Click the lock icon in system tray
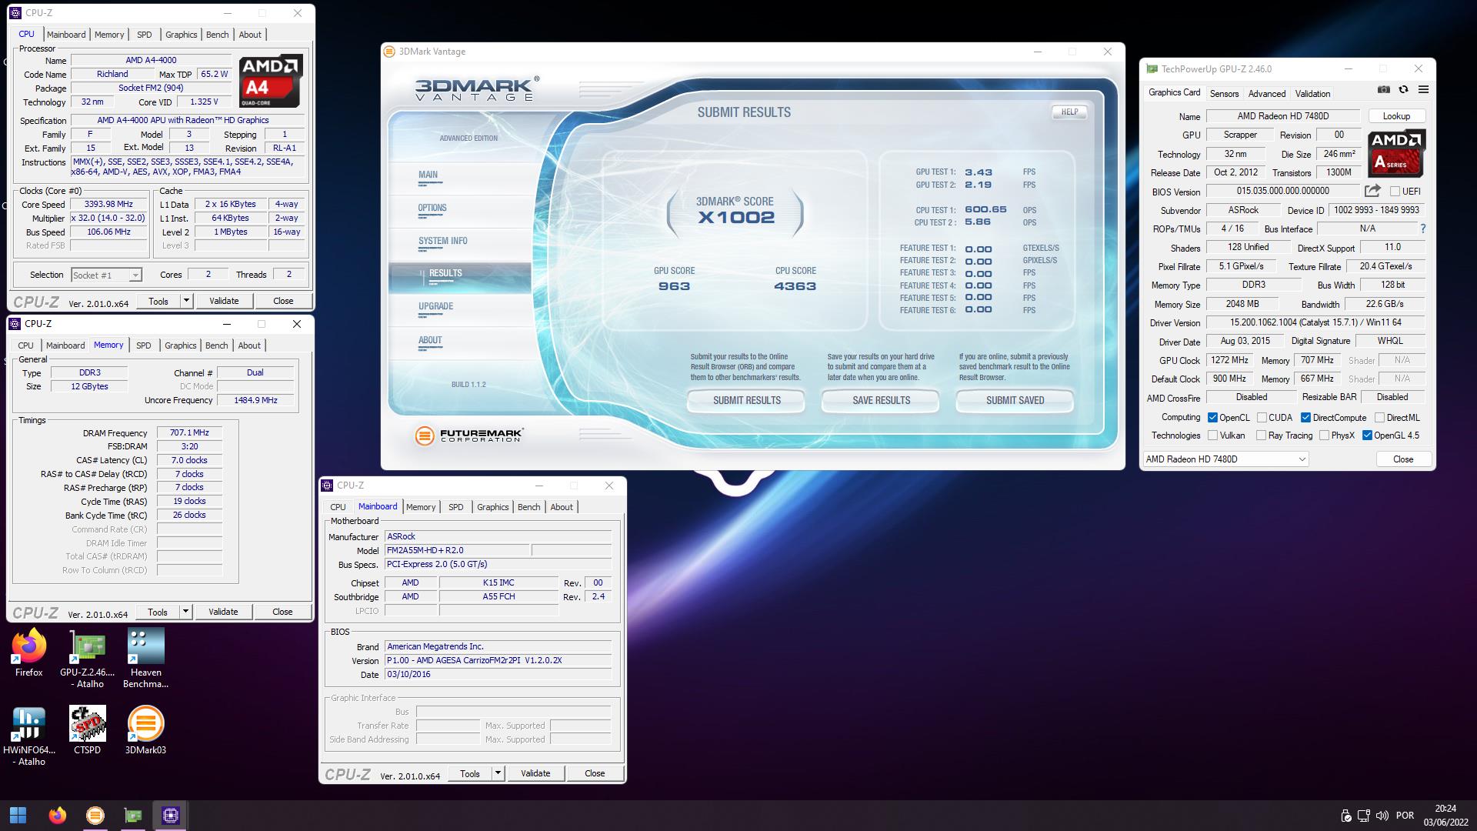 click(x=1345, y=816)
